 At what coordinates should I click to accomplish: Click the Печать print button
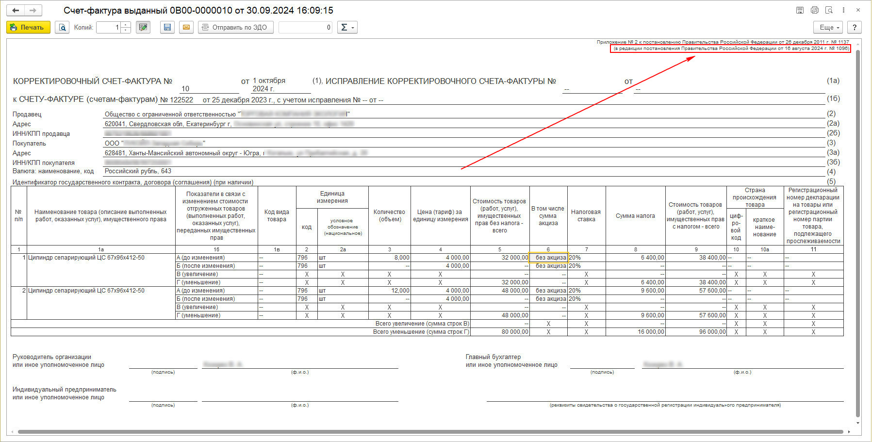pyautogui.click(x=28, y=27)
